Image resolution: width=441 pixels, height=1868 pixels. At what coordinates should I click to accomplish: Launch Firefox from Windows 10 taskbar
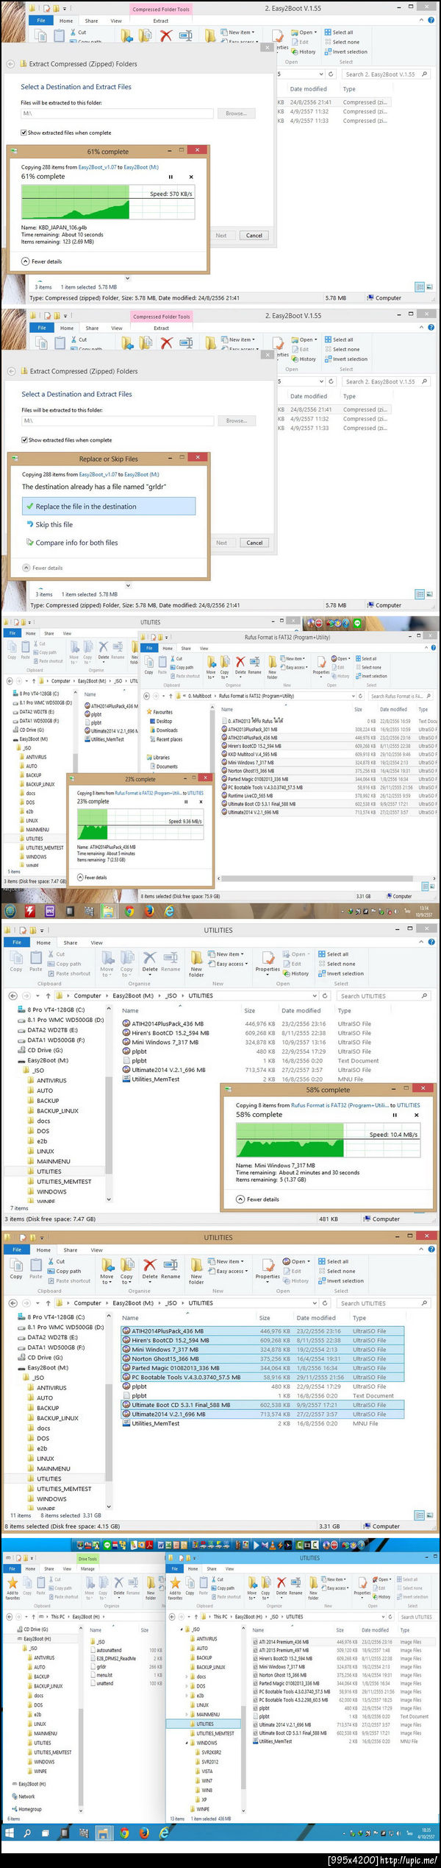point(144,1833)
